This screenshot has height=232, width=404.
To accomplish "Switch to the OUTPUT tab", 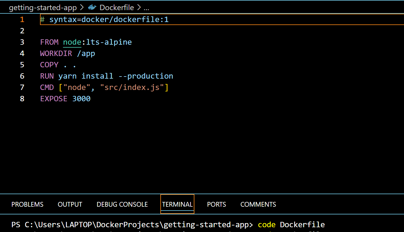I will click(x=70, y=204).
